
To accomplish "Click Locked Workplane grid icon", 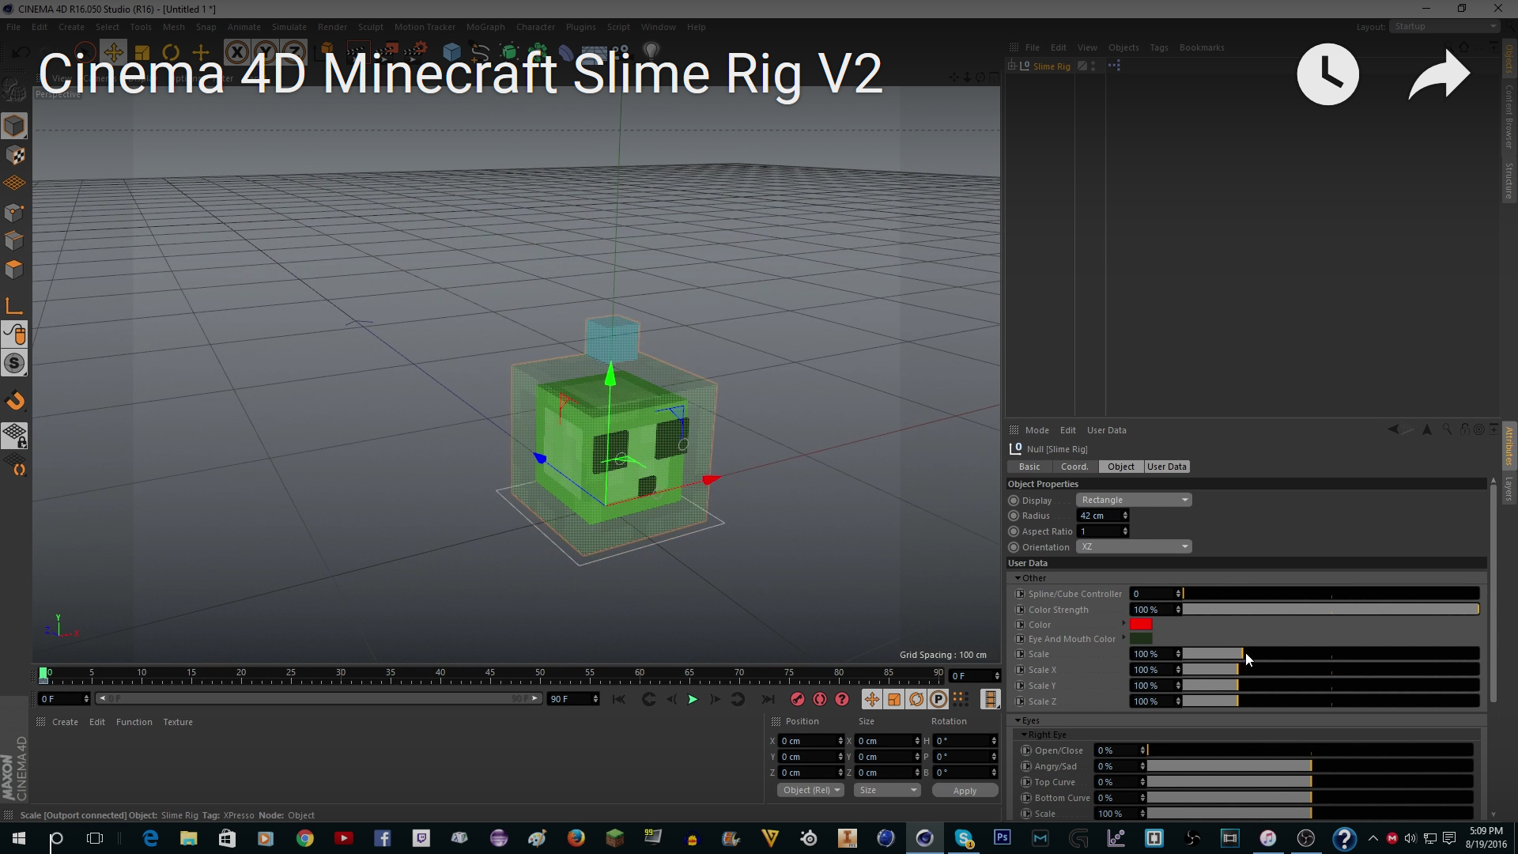I will 15,436.
